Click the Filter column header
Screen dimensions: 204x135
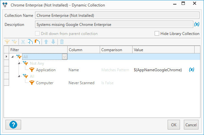38,50
